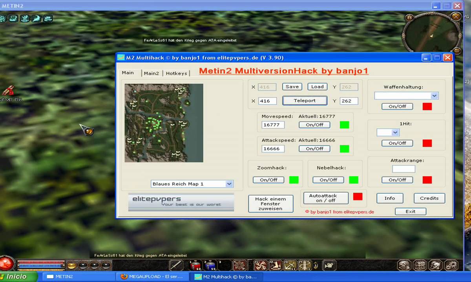Toggle Nebelhack On/Off
Screen dimensions: 471x282
328,180
